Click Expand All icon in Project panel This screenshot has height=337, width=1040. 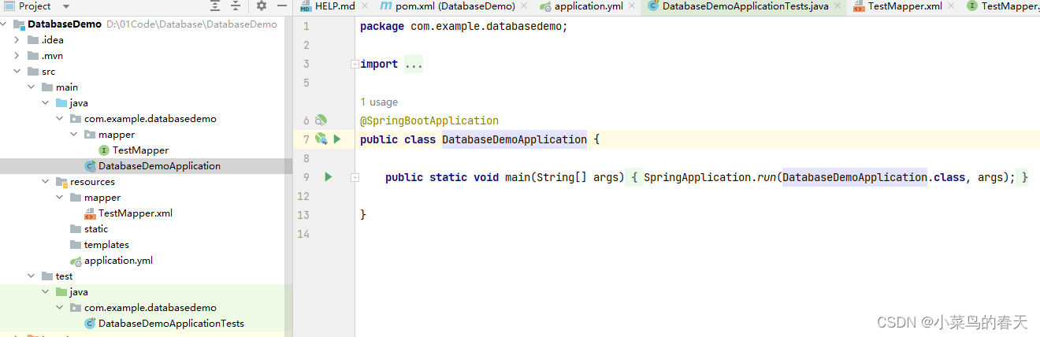click(x=216, y=6)
